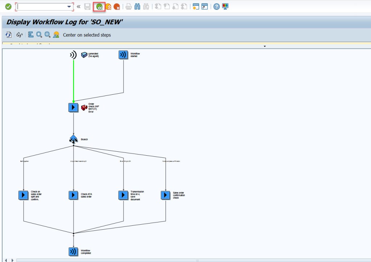Click the Center on selected steps button
Viewport: 371px width, 262px height.
[x=88, y=35]
